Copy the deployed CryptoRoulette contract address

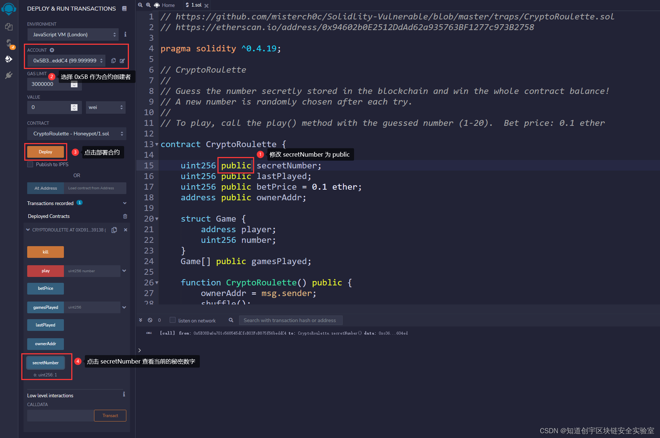(x=114, y=230)
